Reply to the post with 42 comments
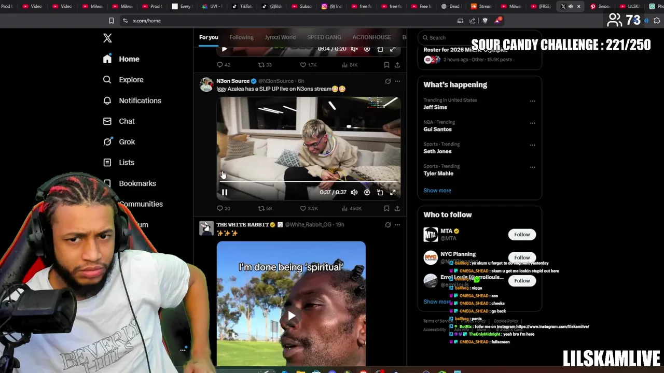 [x=224, y=65]
